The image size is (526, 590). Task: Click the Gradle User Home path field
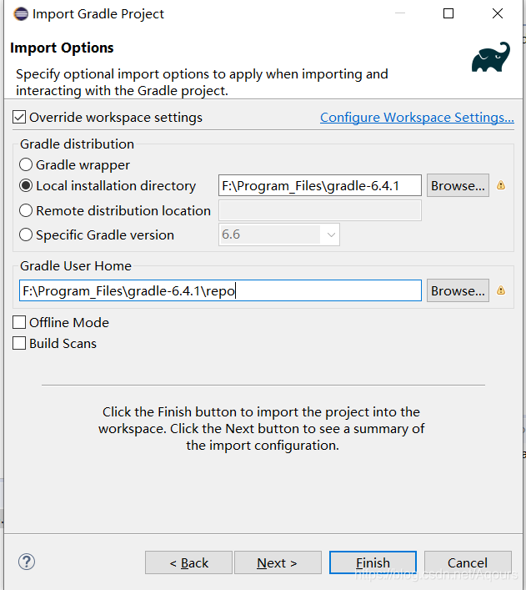220,290
